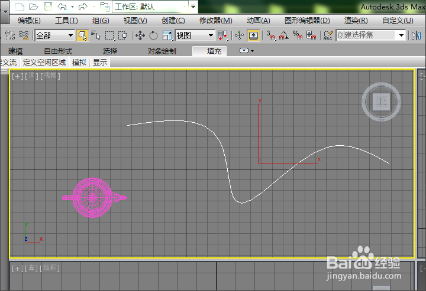Click the Select and Manipulate icon
This screenshot has height=291, width=426.
[240, 35]
